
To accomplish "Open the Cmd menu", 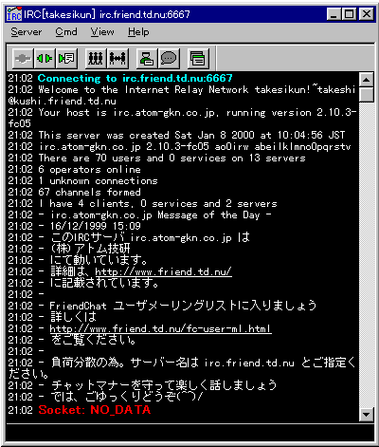I will click(66, 32).
